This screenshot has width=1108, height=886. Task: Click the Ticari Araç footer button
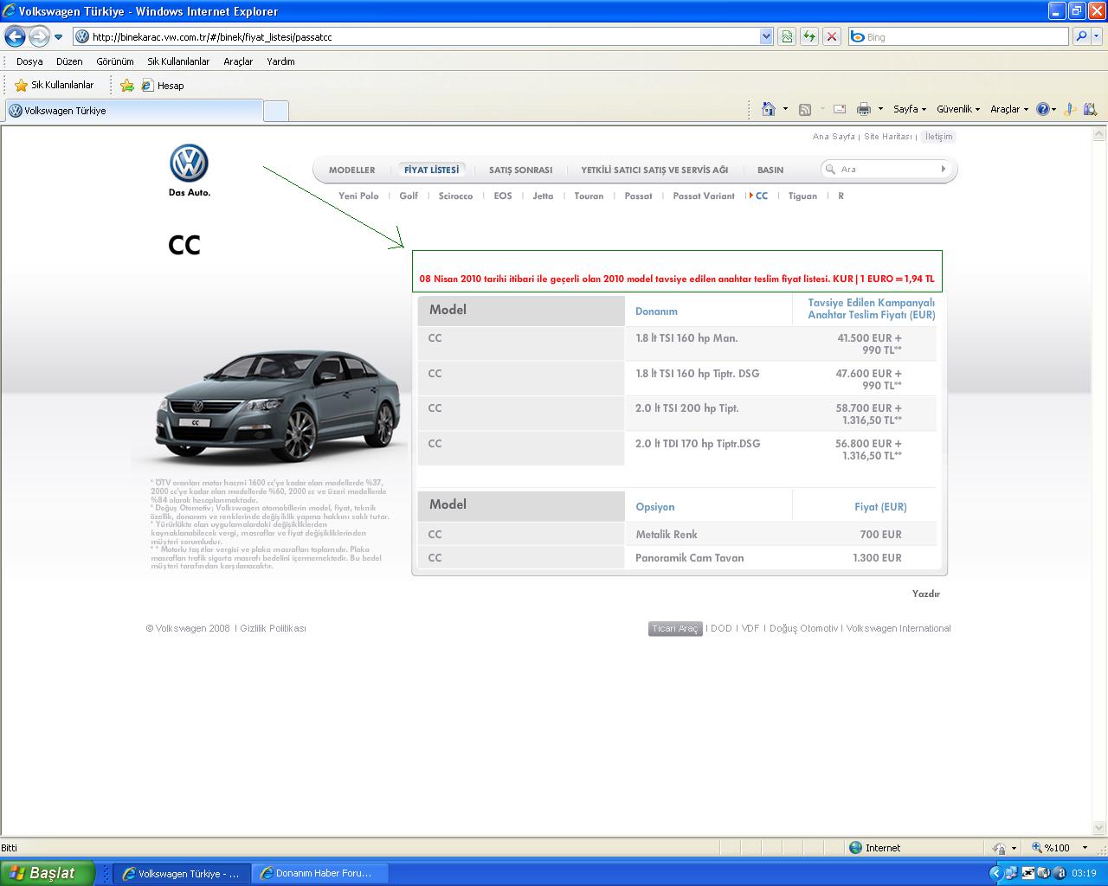[x=675, y=629]
